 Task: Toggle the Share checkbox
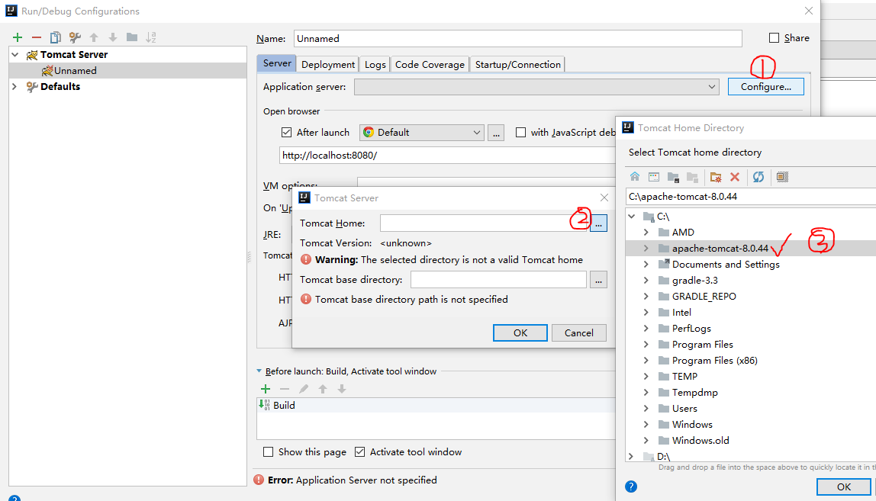pos(774,38)
